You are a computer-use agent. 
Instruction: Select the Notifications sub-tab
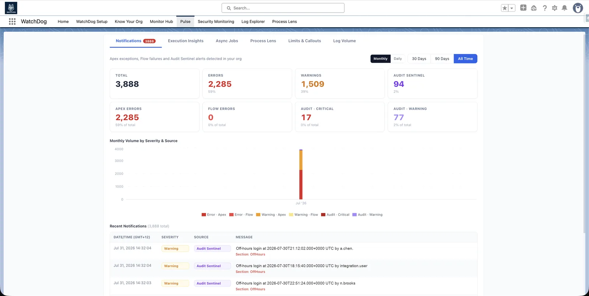click(x=135, y=41)
